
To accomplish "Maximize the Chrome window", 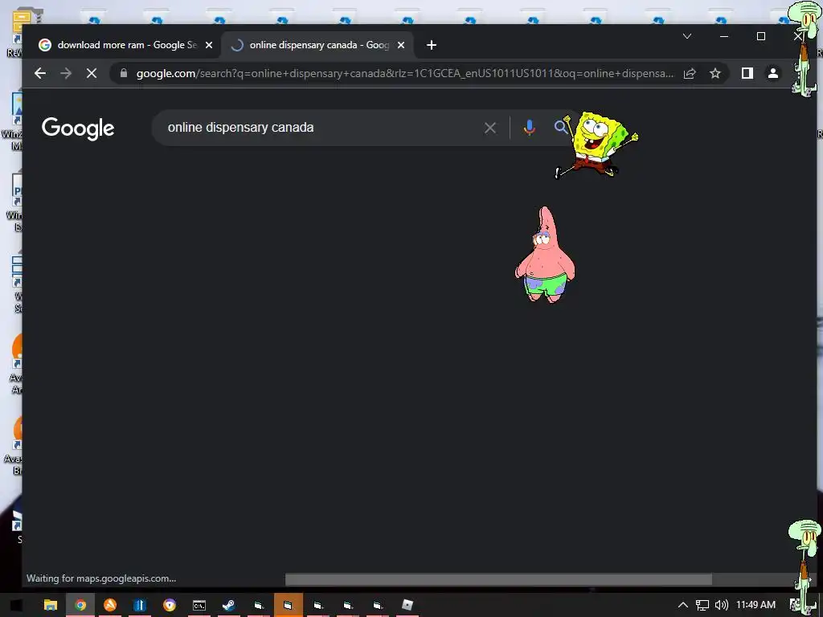I will (x=760, y=36).
